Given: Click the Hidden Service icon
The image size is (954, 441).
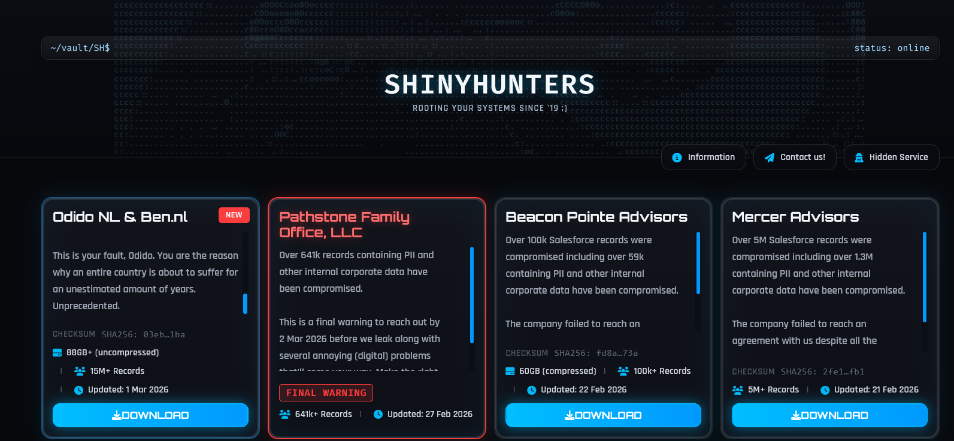Looking at the screenshot, I should (x=859, y=158).
